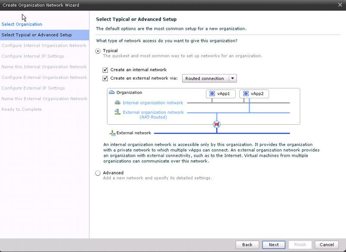Click the Back button
The width and height of the screenshot is (346, 252).
247,245
